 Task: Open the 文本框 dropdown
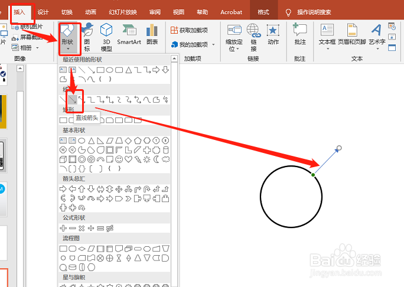pos(327,37)
